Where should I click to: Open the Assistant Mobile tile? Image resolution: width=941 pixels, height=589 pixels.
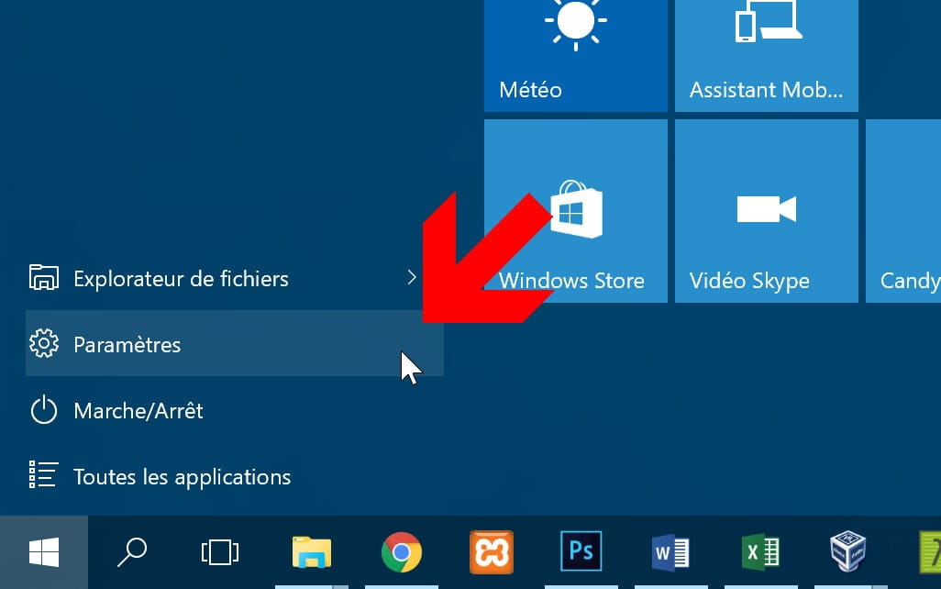tap(767, 55)
